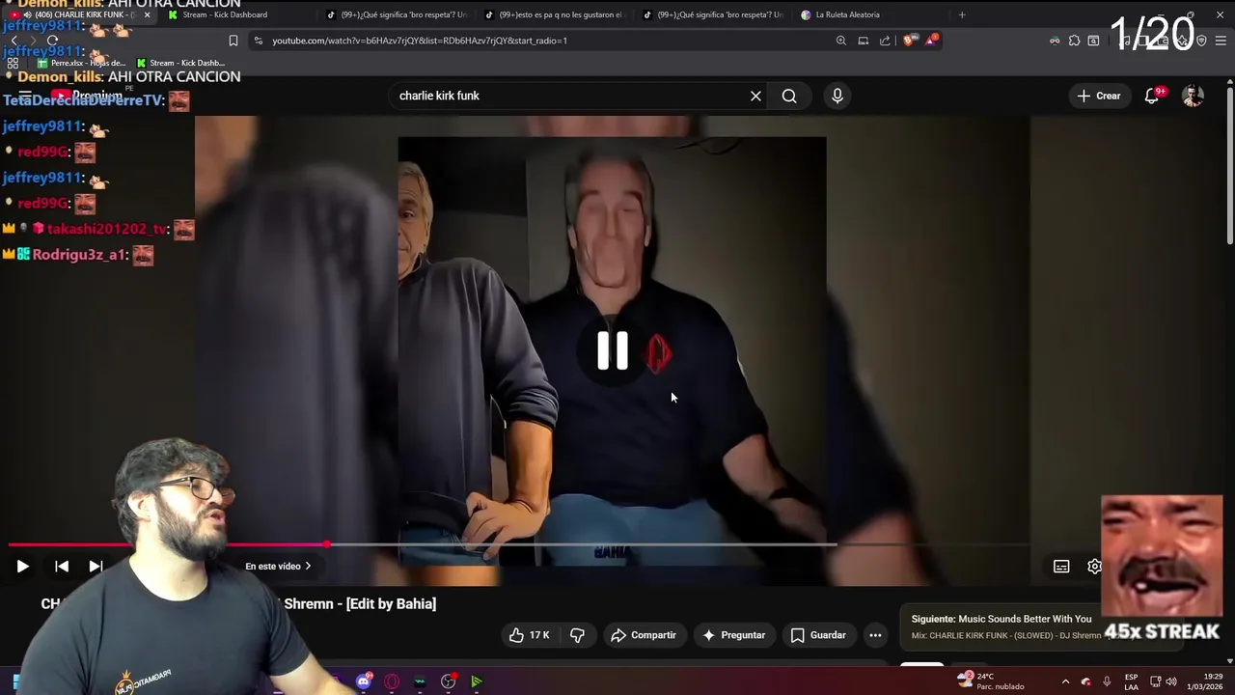Open Discord from the taskbar
Viewport: 1235px width, 695px height.
click(x=364, y=681)
